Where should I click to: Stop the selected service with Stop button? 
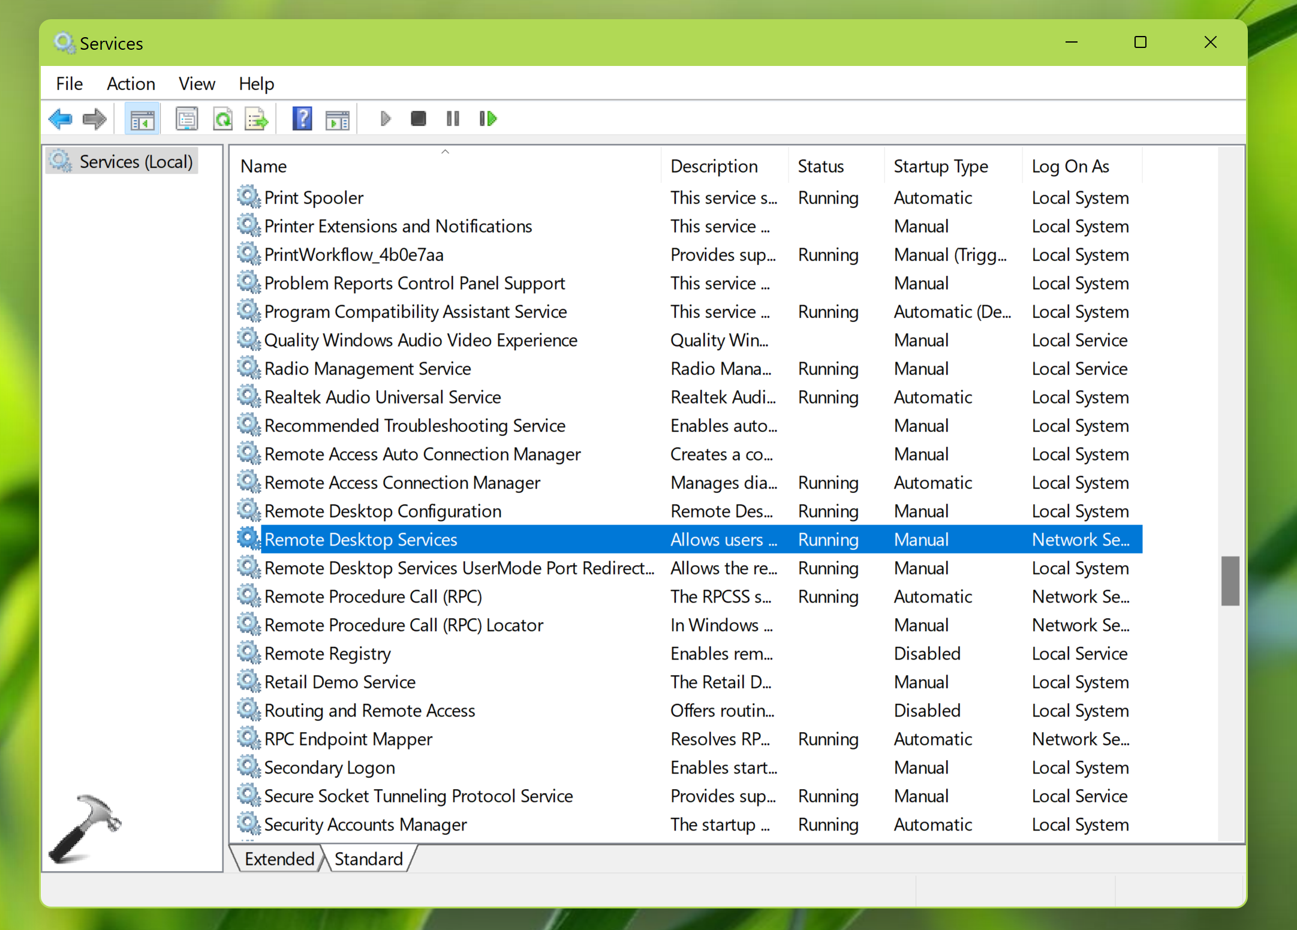click(418, 119)
